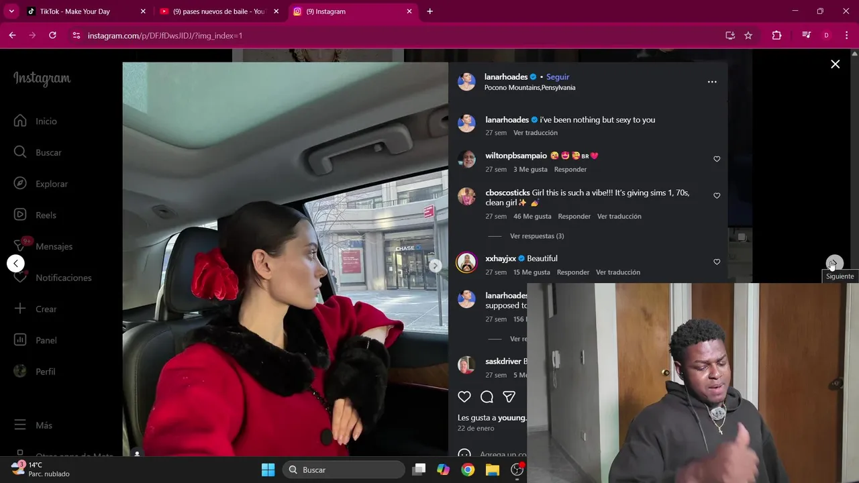Reply to xxhayjxx's comment

(x=572, y=272)
